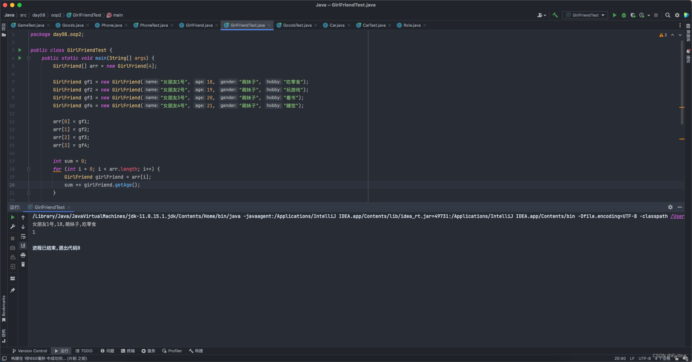The height and width of the screenshot is (362, 692).
Task: Open IDE settings gear in top toolbar
Action: (677, 15)
